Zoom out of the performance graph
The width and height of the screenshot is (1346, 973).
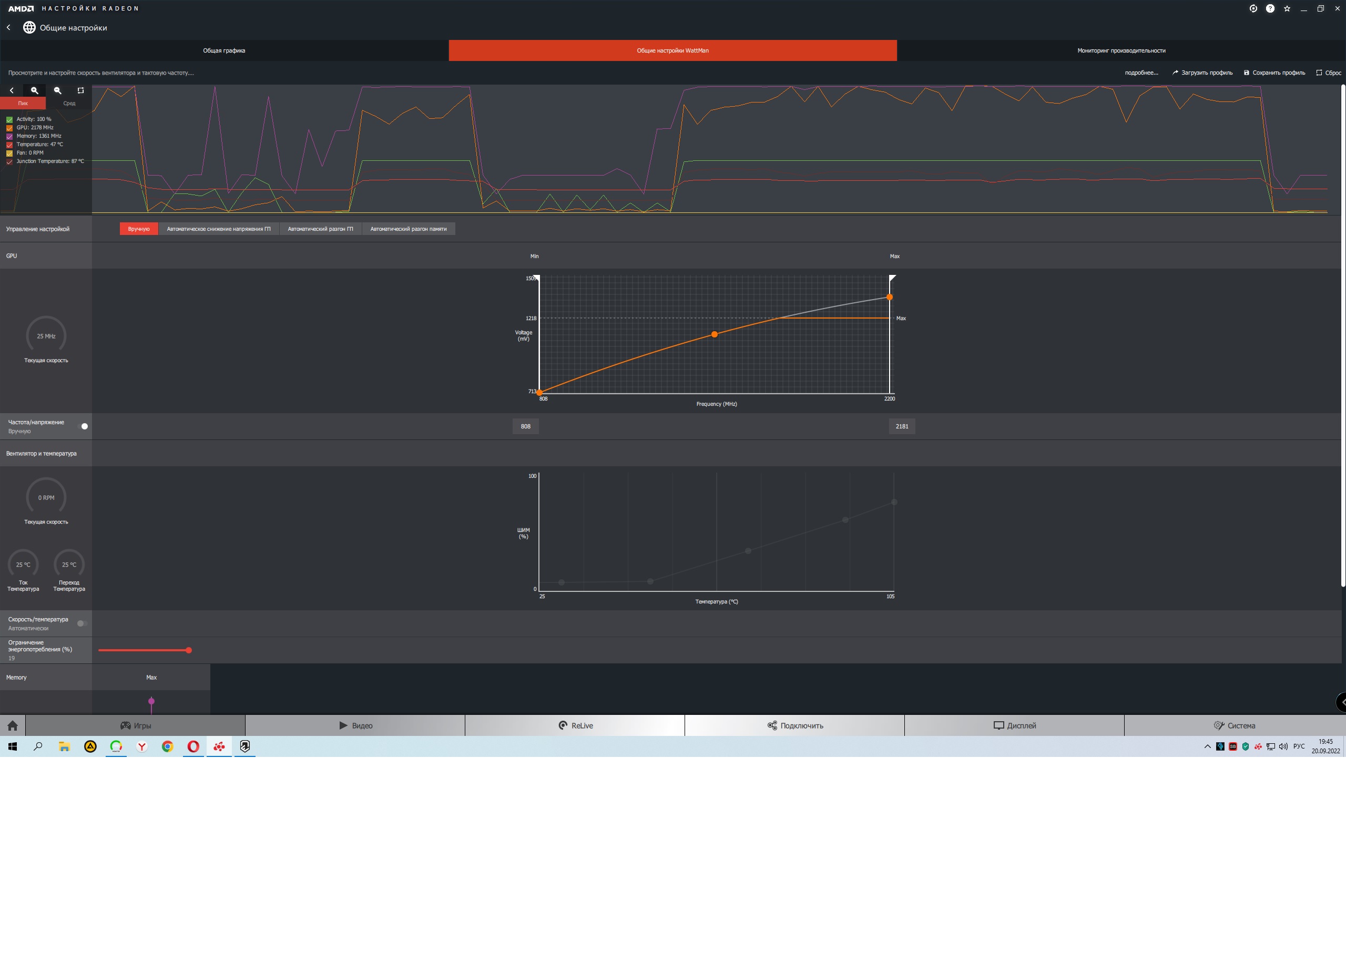tap(57, 91)
